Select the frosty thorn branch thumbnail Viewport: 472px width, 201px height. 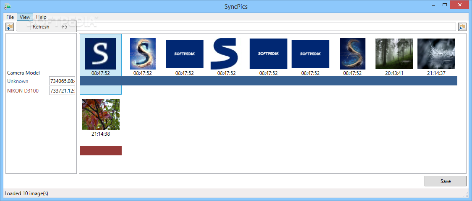coord(436,54)
